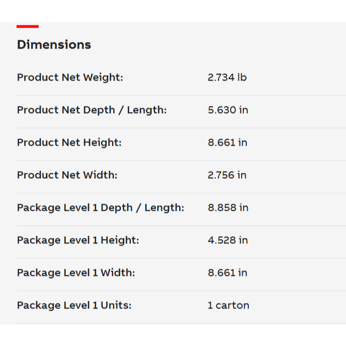The image size is (346, 346).
Task: Click the 2.734 lb weight value
Action: click(227, 78)
